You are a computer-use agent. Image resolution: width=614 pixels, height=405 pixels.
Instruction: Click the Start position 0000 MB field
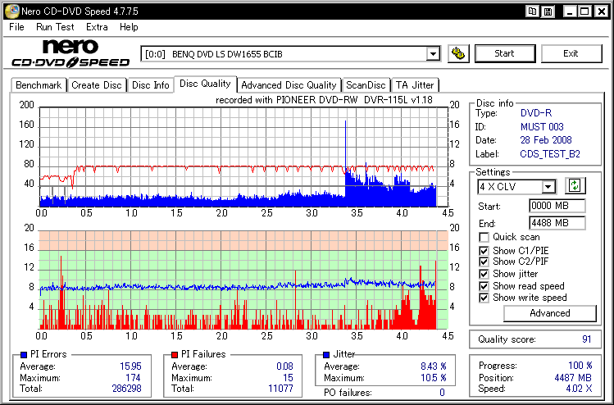click(x=557, y=206)
